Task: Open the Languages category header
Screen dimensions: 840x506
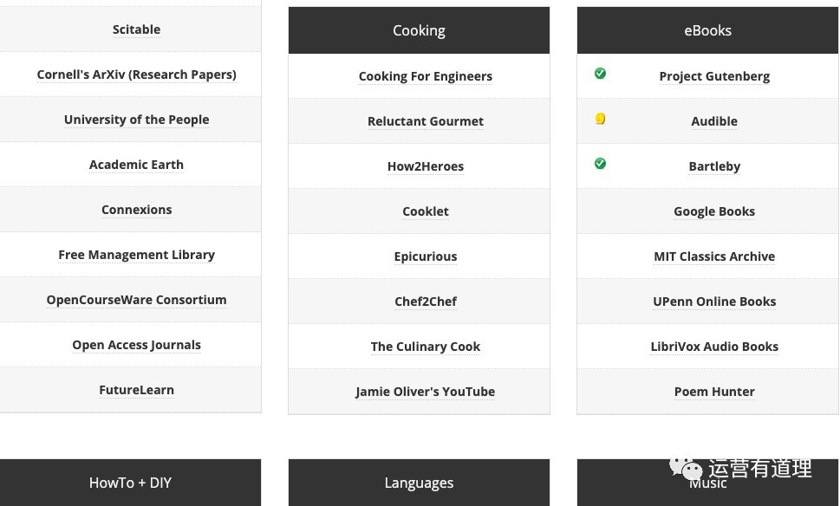Action: (x=419, y=483)
